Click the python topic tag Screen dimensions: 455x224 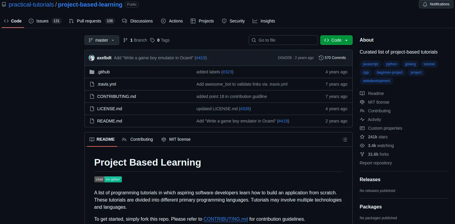tap(392, 64)
